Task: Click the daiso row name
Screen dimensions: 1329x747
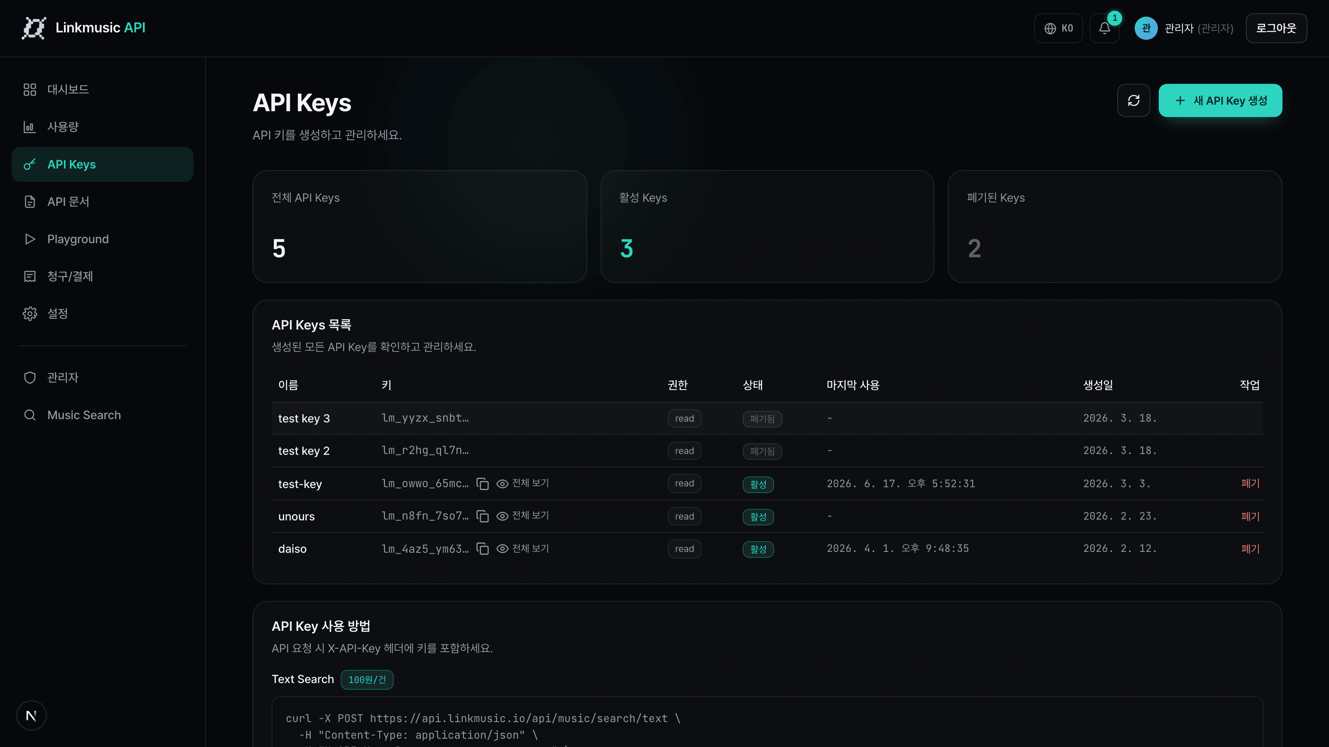Action: click(292, 549)
